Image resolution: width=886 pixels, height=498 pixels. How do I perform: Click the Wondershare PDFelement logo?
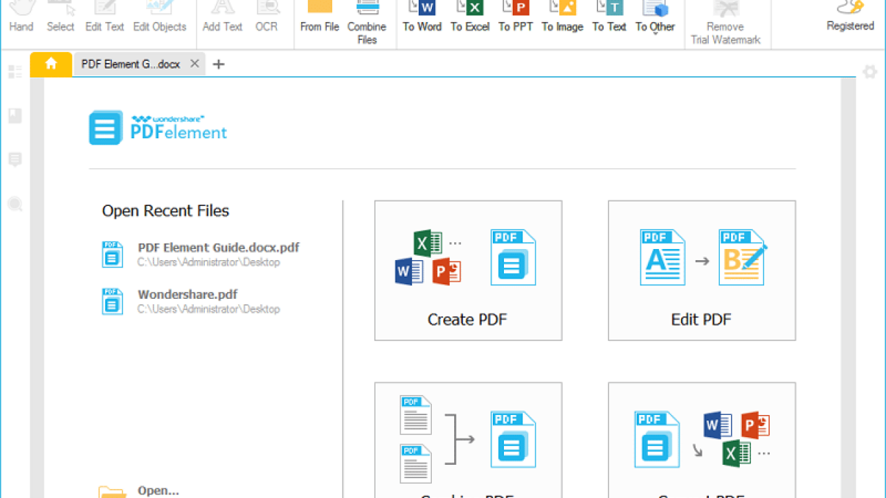point(158,127)
